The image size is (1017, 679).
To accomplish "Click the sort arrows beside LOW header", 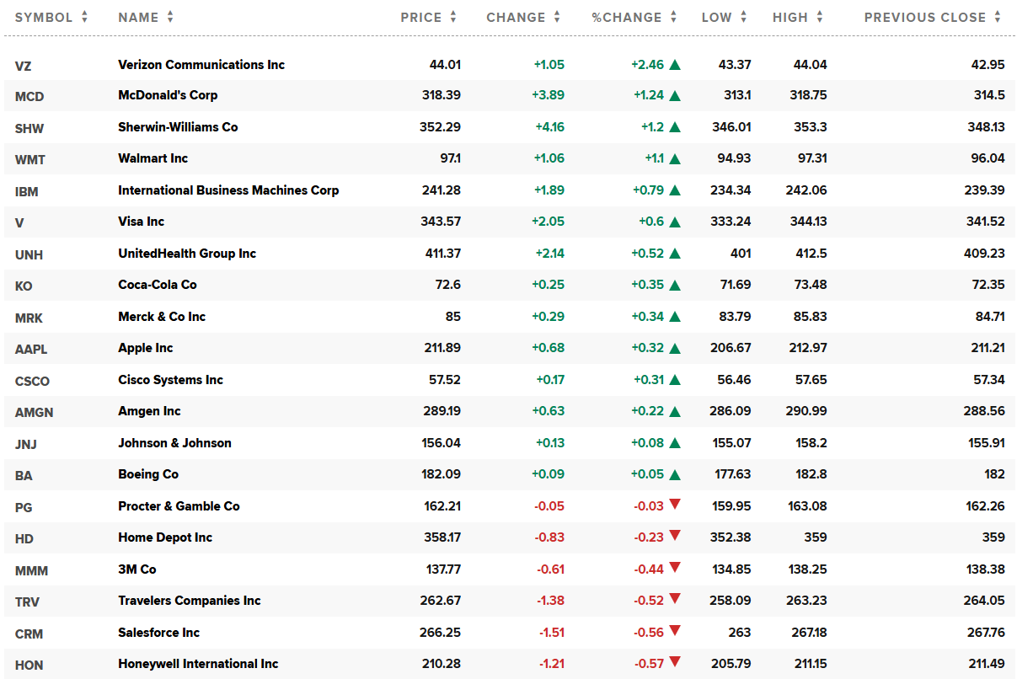I will (x=743, y=17).
